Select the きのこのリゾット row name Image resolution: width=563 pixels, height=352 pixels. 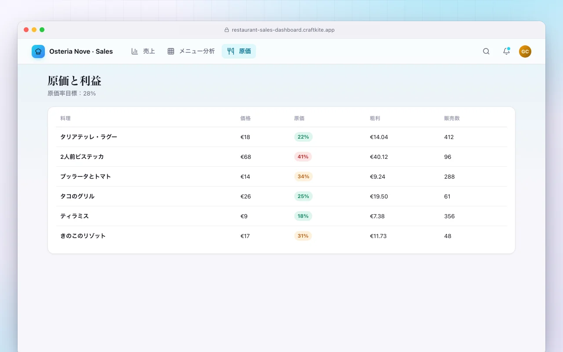(83, 236)
